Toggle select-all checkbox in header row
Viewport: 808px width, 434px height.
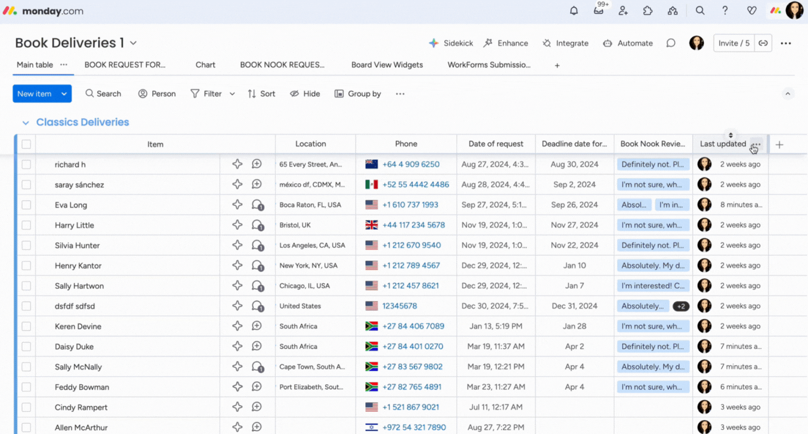(26, 144)
